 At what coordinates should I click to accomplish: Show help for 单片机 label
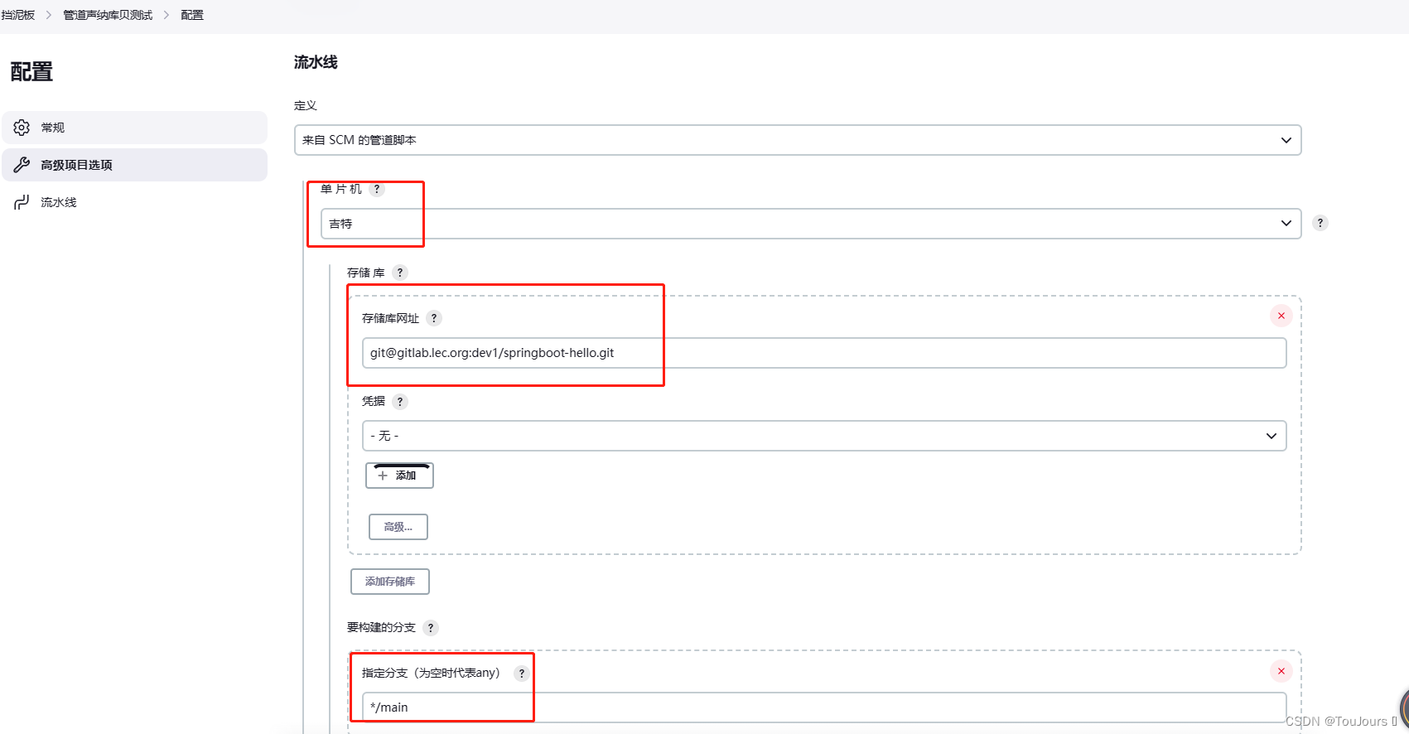tap(377, 189)
